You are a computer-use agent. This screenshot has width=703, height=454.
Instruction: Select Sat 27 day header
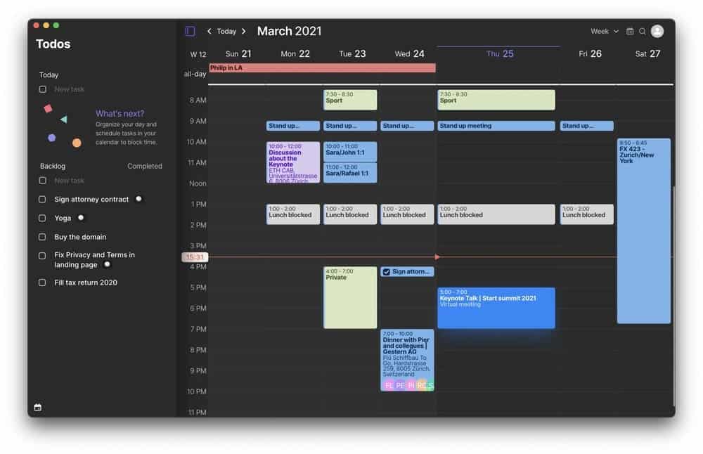click(647, 54)
